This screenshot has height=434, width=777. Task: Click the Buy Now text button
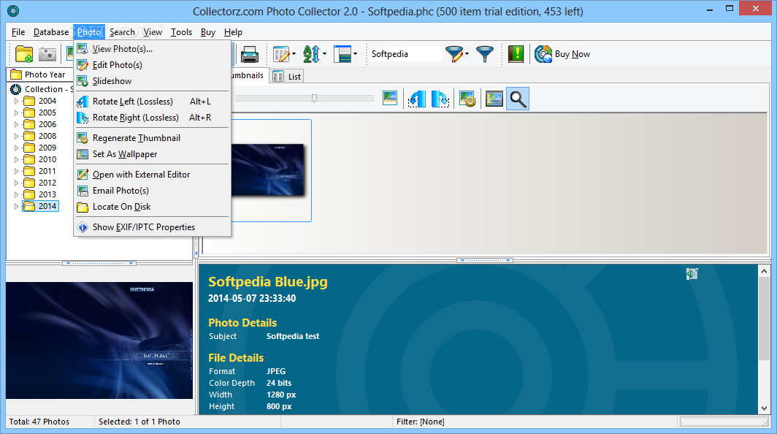tap(573, 54)
